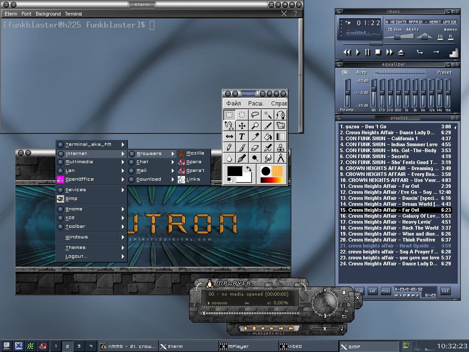Expand the Multimedia submenu arrow
This screenshot has width=469, height=352.
click(x=123, y=162)
